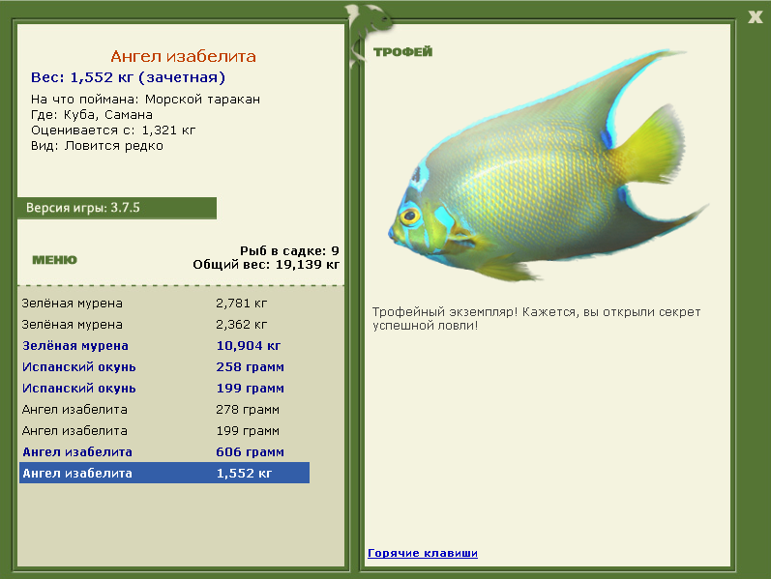771x579 pixels.
Task: Select the Испанский окунь 199 грамм row
Action: point(164,388)
